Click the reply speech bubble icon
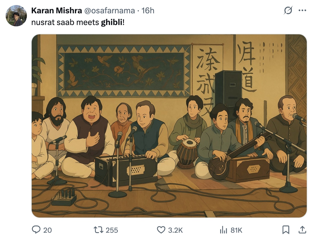Screen dimensions: 315x238 click(x=36, y=229)
